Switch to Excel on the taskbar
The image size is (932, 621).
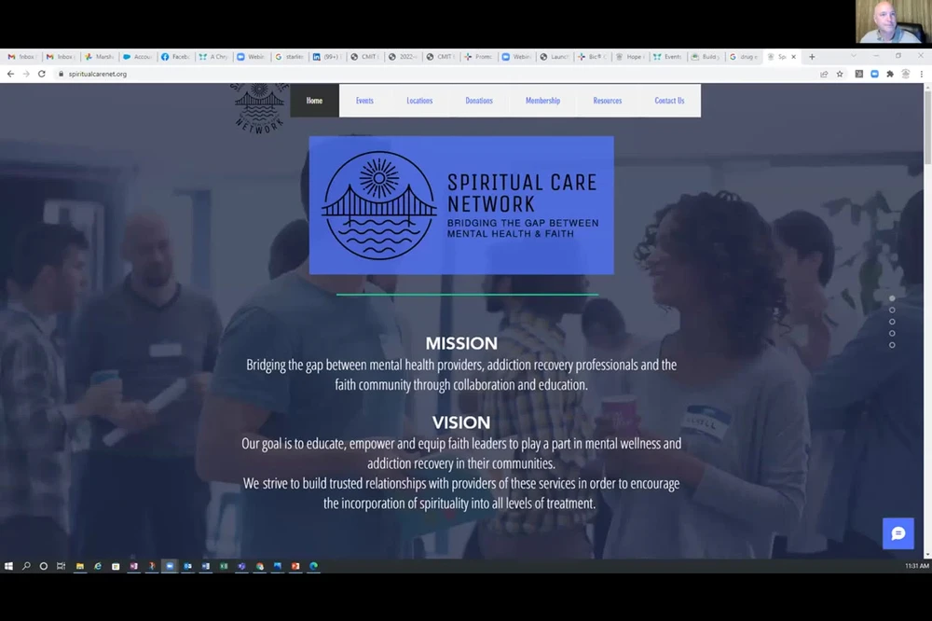pos(224,566)
